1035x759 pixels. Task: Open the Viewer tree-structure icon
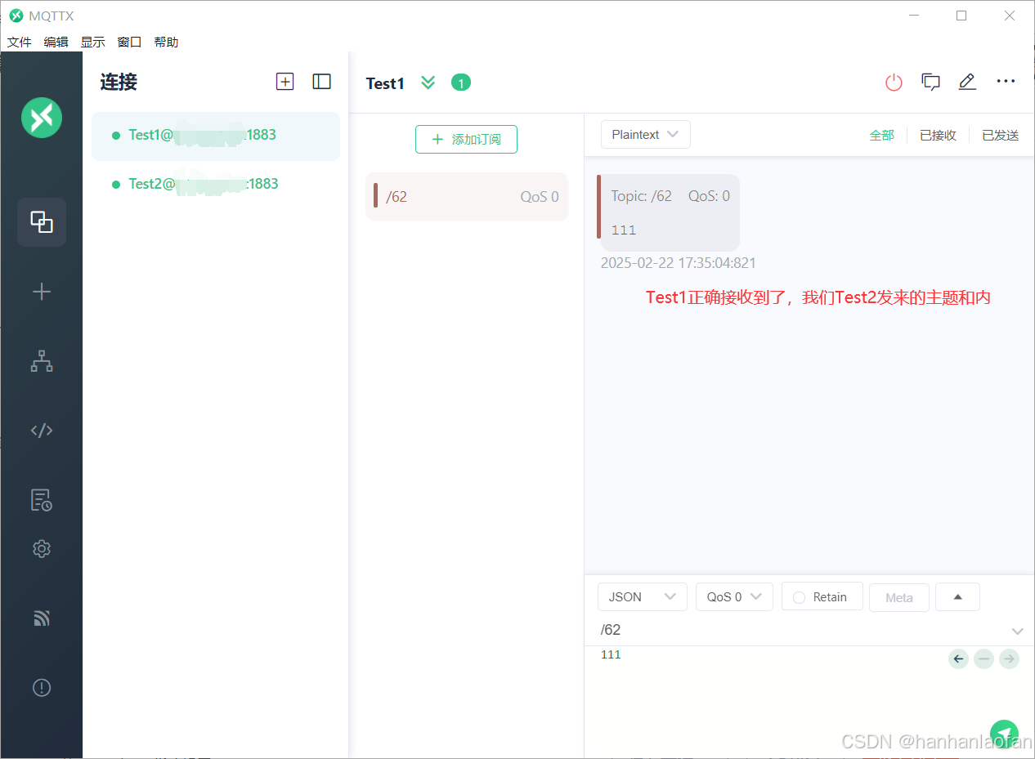42,361
